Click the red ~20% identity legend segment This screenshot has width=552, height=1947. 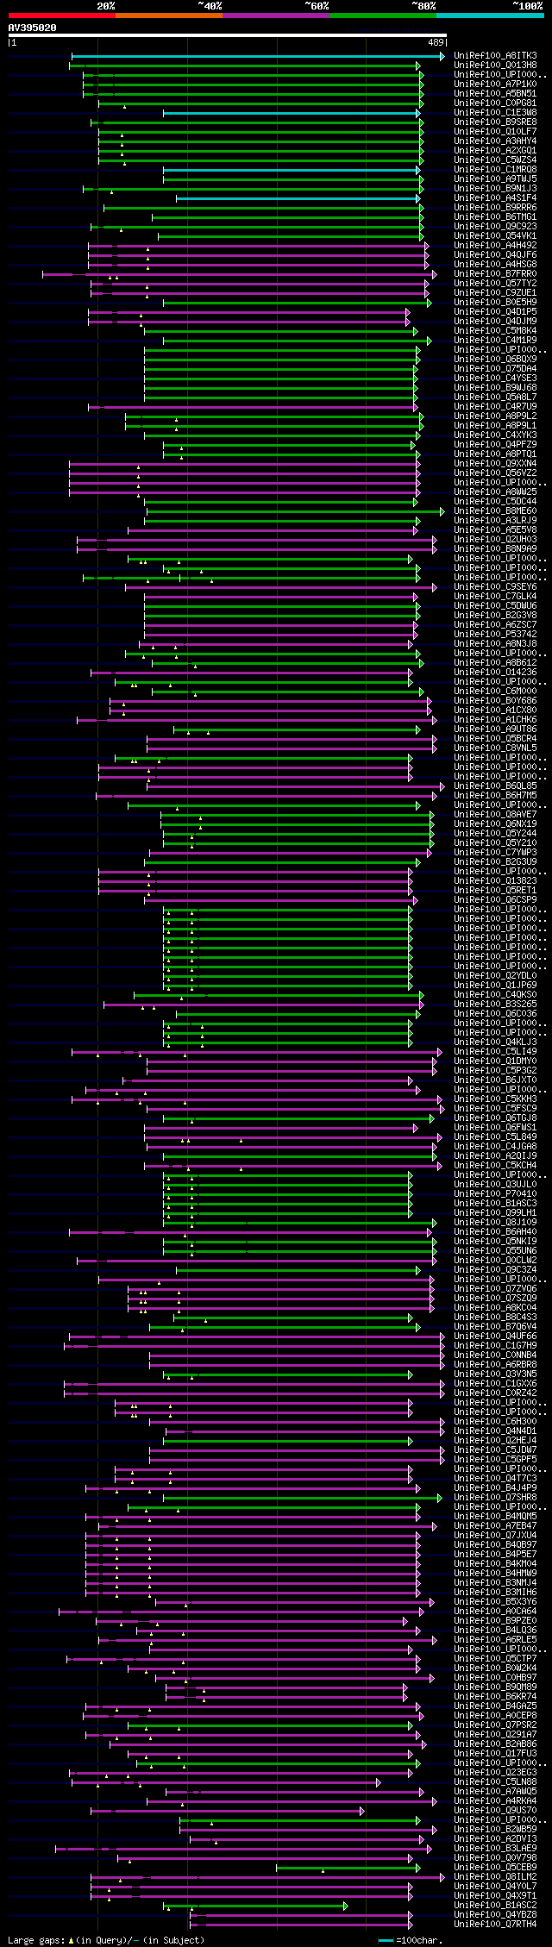(x=62, y=16)
